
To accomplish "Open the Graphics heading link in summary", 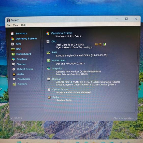I will tap(57, 68).
